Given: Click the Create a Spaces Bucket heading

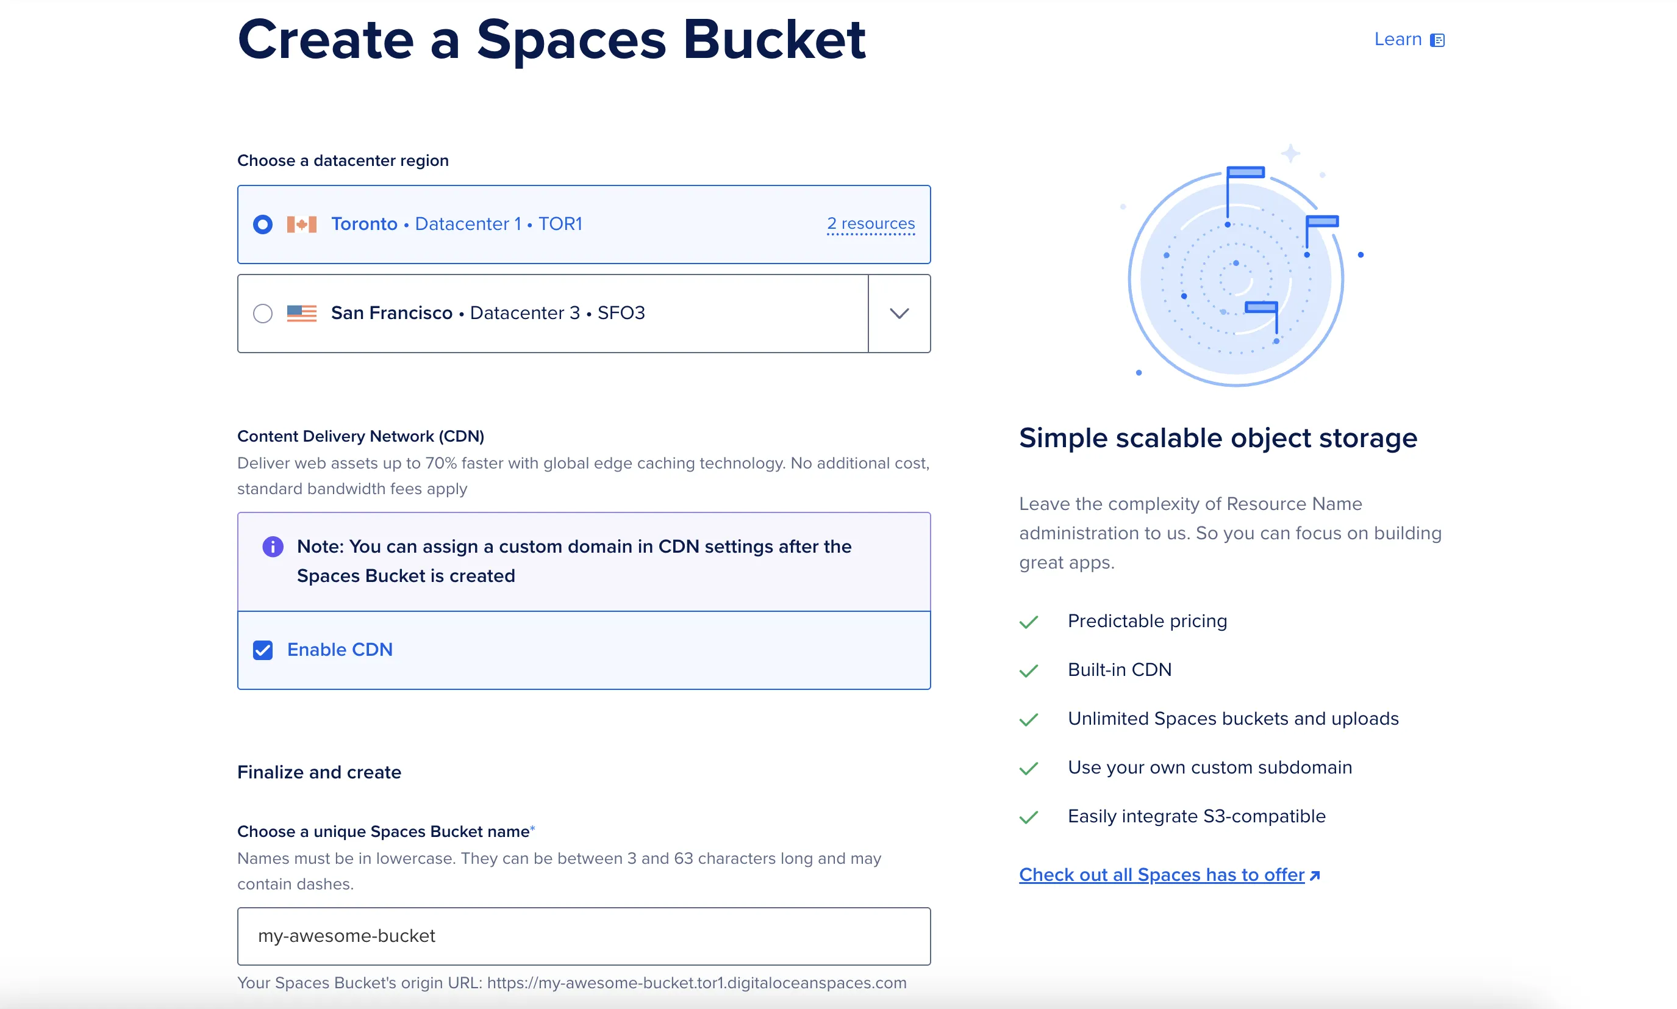Looking at the screenshot, I should (551, 40).
